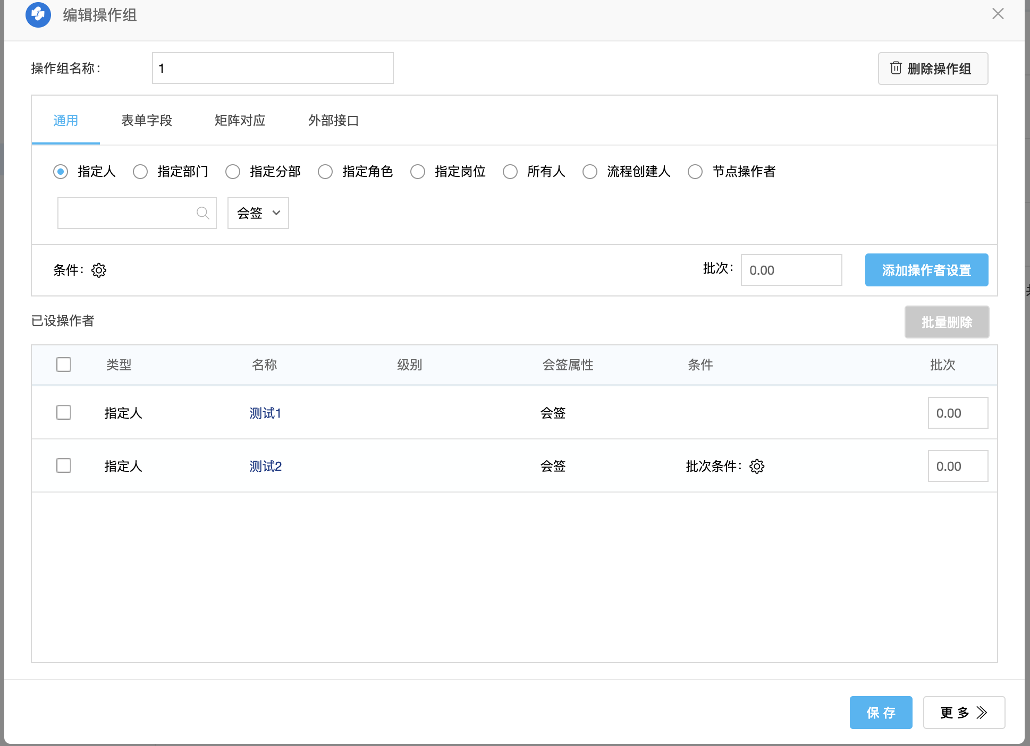Viewport: 1030px width, 746px height.
Task: Click double-chevron icon on 更多 button
Action: tap(982, 713)
